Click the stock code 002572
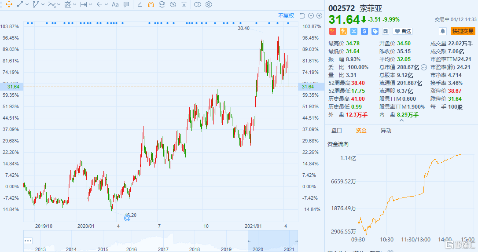The image size is (478, 252). (x=342, y=8)
